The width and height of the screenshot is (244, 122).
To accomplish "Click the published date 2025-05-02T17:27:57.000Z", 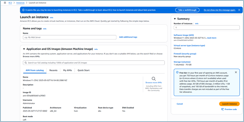I will (35, 111).
